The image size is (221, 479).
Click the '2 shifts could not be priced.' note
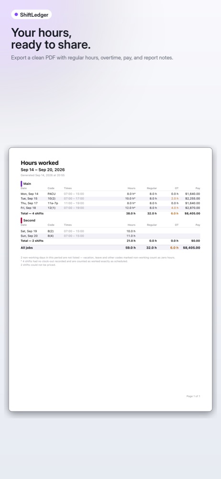38,265
